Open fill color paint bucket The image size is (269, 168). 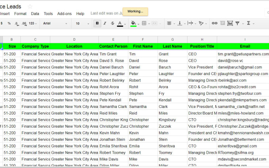tap(133, 23)
